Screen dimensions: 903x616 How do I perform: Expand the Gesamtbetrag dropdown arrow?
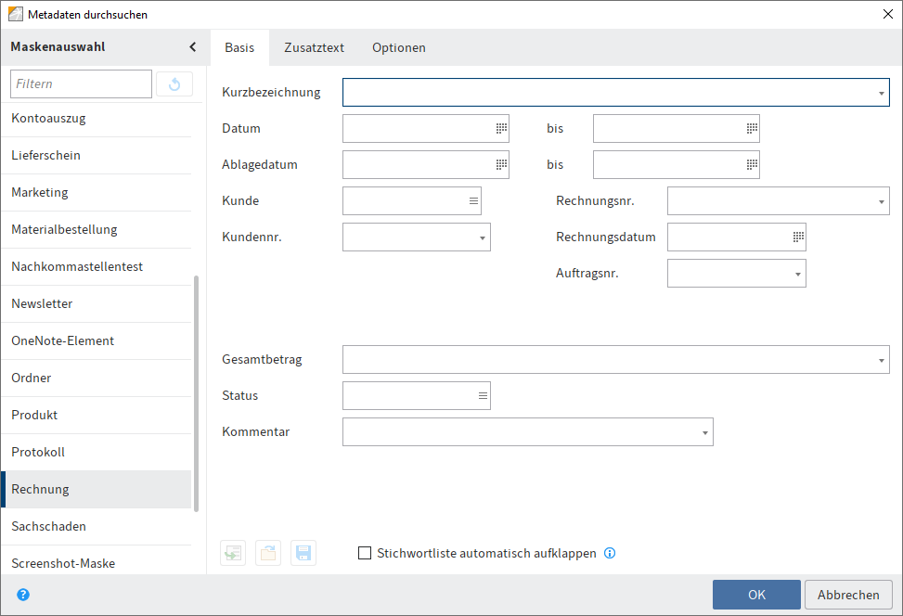click(881, 360)
